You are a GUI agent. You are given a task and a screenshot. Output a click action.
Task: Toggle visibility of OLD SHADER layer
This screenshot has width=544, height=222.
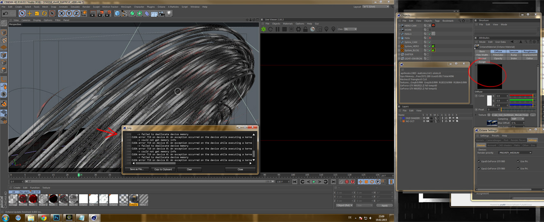click(x=427, y=118)
